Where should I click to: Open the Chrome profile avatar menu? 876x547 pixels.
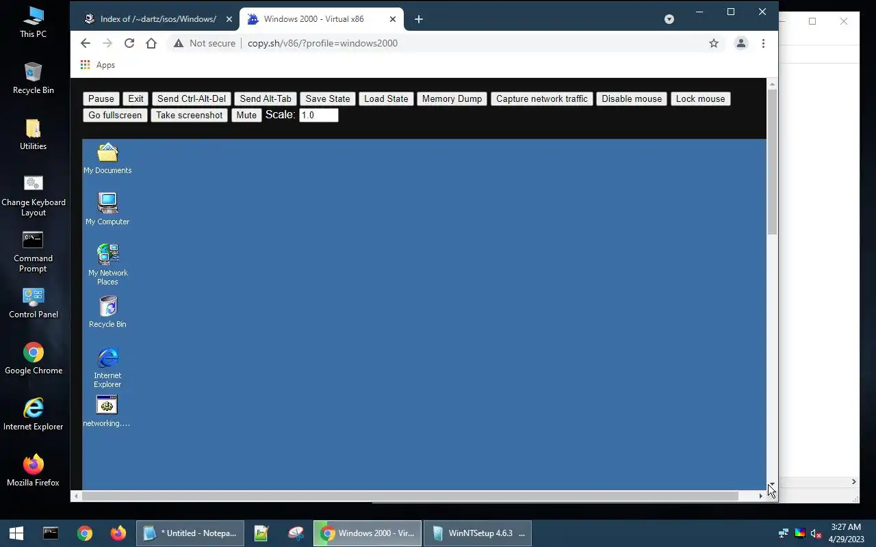(740, 43)
